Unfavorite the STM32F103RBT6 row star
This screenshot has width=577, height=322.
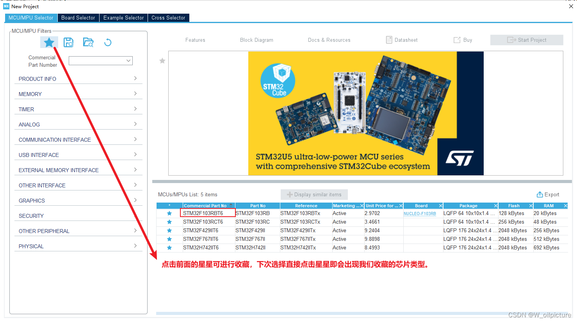(x=169, y=213)
